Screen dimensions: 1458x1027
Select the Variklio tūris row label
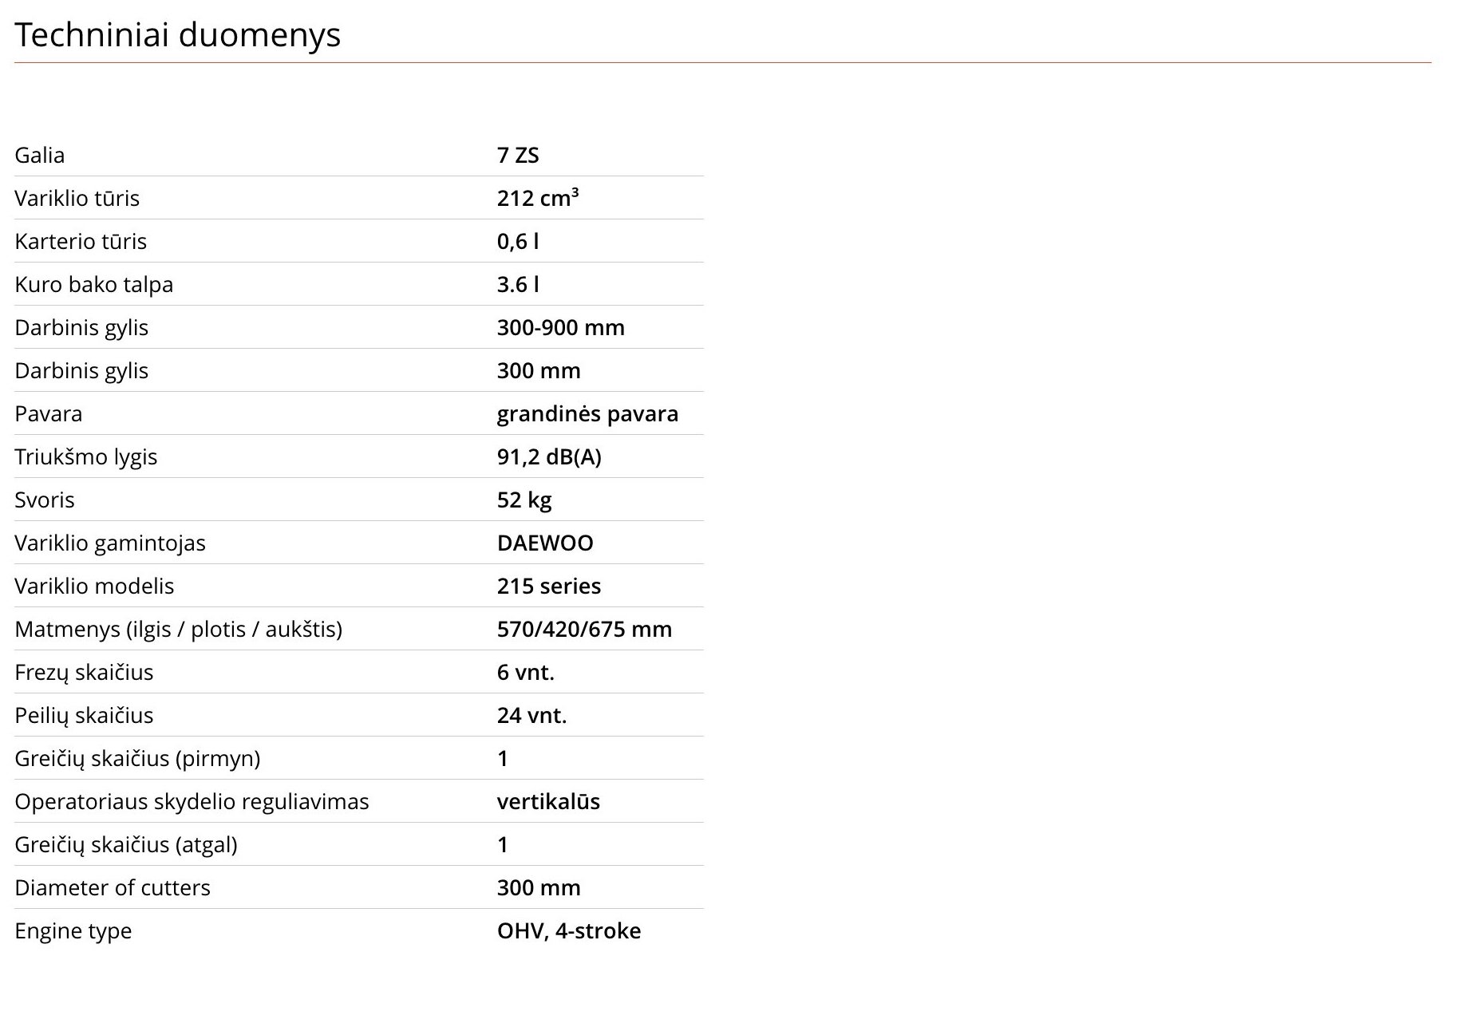tap(77, 198)
